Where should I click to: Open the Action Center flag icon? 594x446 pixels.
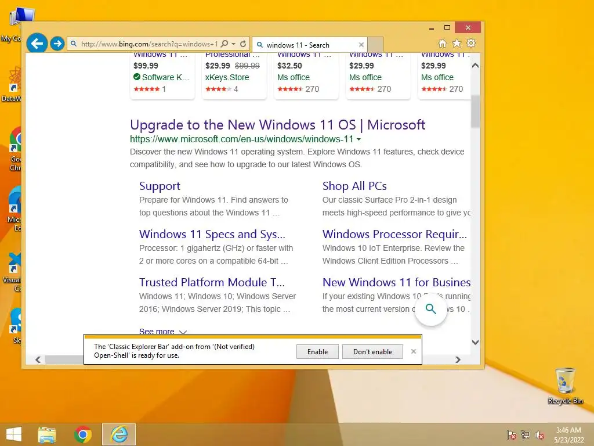(511, 435)
